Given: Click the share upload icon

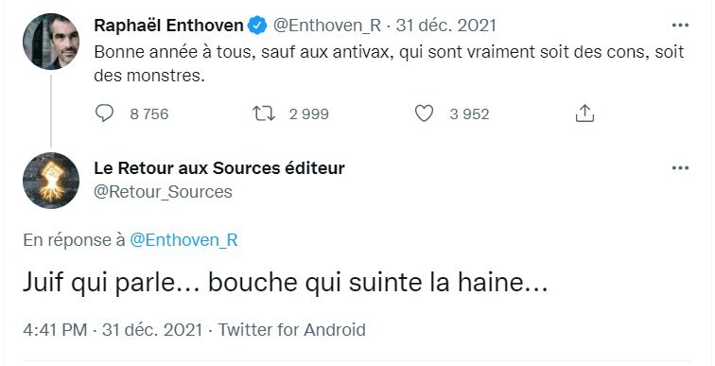Looking at the screenshot, I should [584, 113].
